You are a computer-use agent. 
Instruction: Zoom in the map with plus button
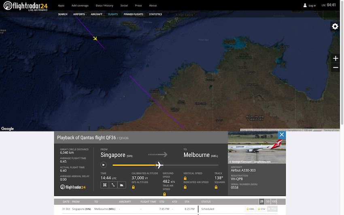[x=336, y=58]
